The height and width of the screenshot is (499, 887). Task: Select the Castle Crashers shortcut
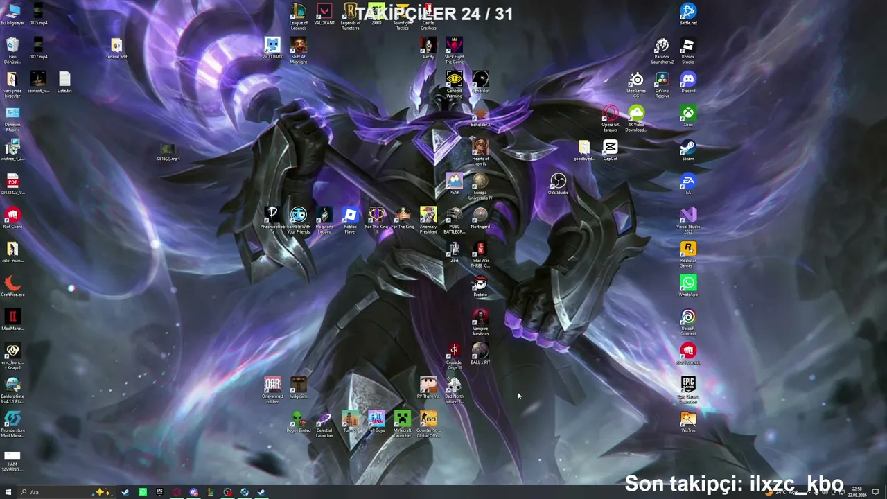click(428, 17)
